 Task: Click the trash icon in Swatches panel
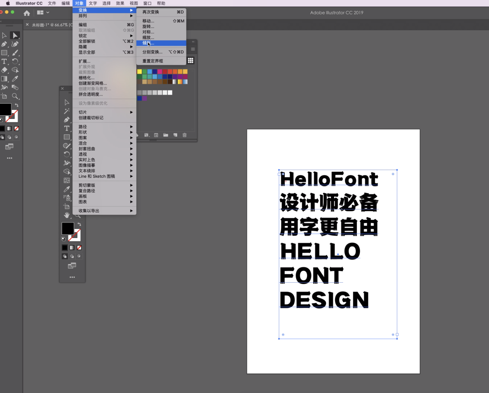(x=184, y=135)
